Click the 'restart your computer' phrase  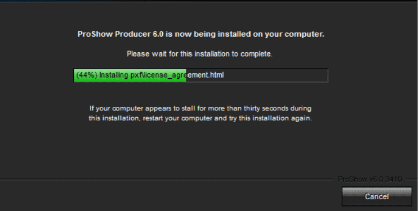(177, 118)
